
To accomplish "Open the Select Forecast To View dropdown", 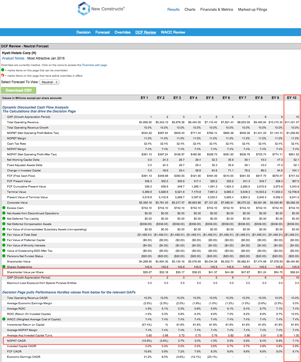I will [49, 82].
